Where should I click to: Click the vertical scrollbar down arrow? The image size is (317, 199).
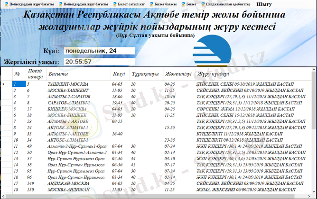(x=314, y=192)
